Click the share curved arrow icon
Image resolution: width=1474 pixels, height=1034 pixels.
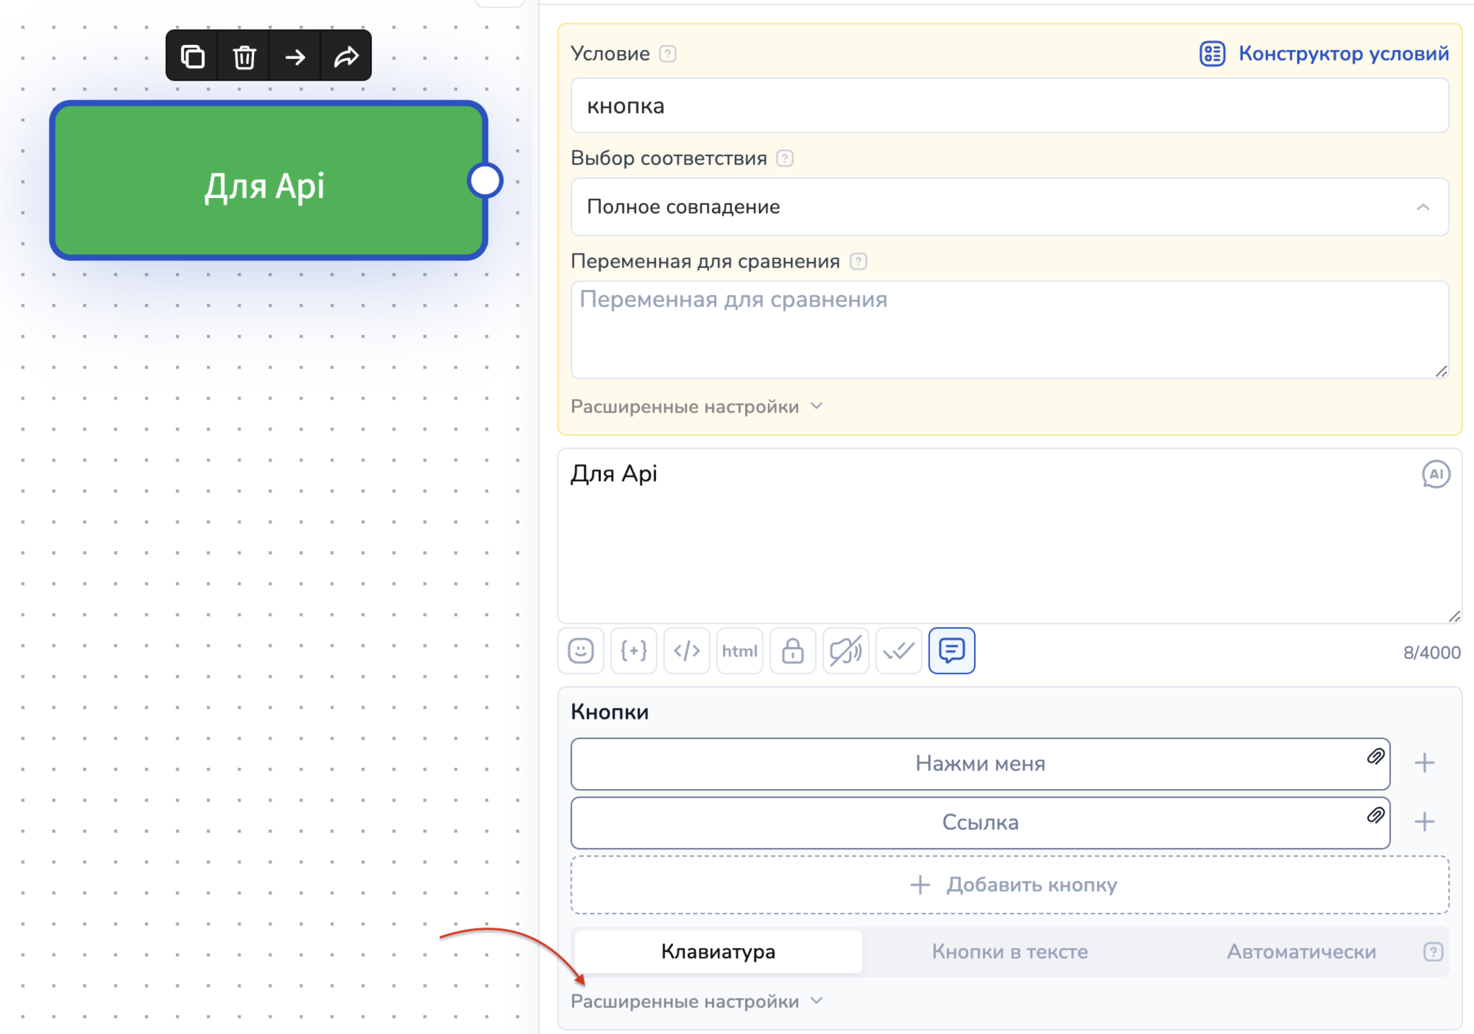click(x=346, y=57)
